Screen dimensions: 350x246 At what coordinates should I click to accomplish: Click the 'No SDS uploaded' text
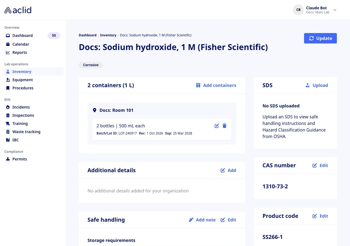pyautogui.click(x=281, y=106)
